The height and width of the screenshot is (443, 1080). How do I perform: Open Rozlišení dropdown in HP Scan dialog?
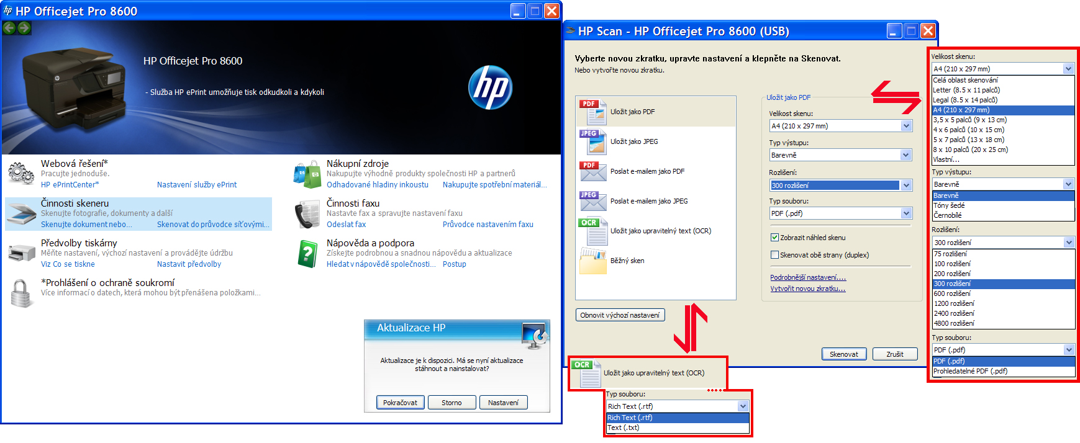pyautogui.click(x=841, y=186)
